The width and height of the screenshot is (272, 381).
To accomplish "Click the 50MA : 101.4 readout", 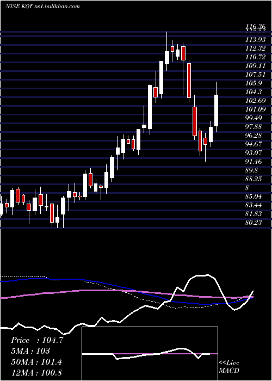I will coord(36,362).
